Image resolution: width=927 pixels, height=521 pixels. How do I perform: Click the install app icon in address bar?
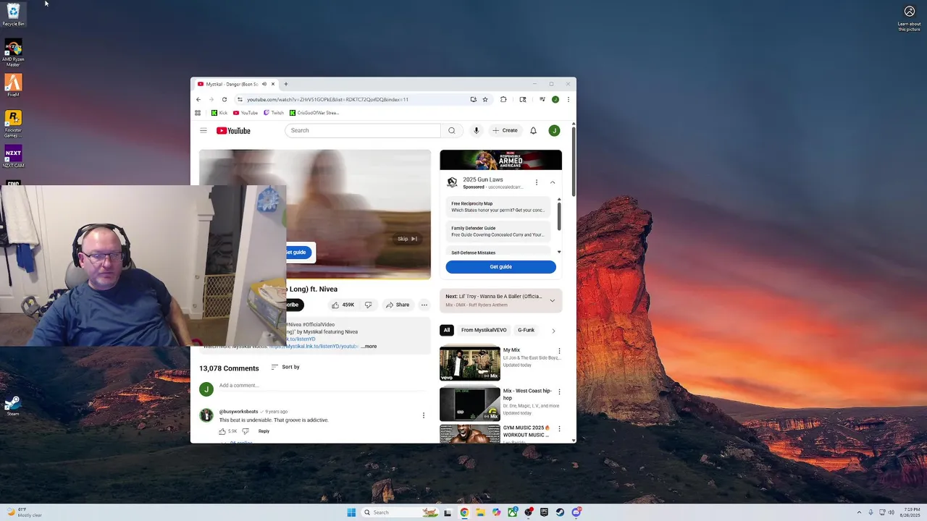tap(473, 99)
